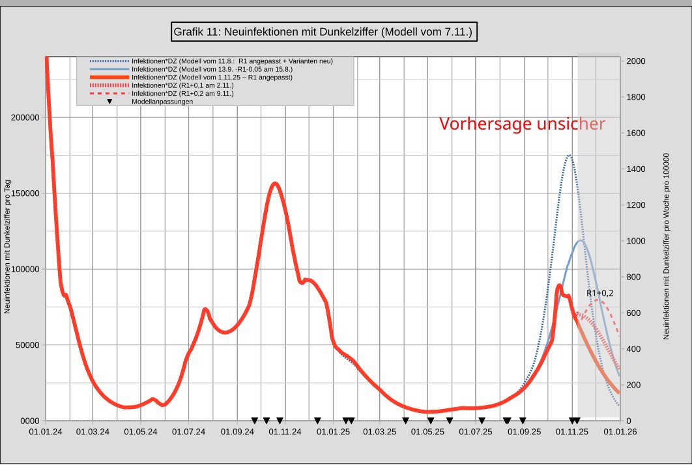Click the right axis value 1400
The image size is (692, 465).
point(636,169)
